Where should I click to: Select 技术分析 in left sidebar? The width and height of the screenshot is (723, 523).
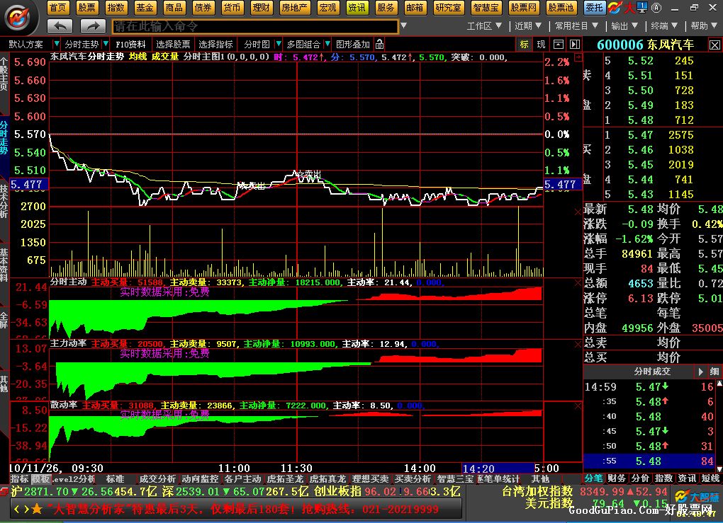tap(4, 201)
